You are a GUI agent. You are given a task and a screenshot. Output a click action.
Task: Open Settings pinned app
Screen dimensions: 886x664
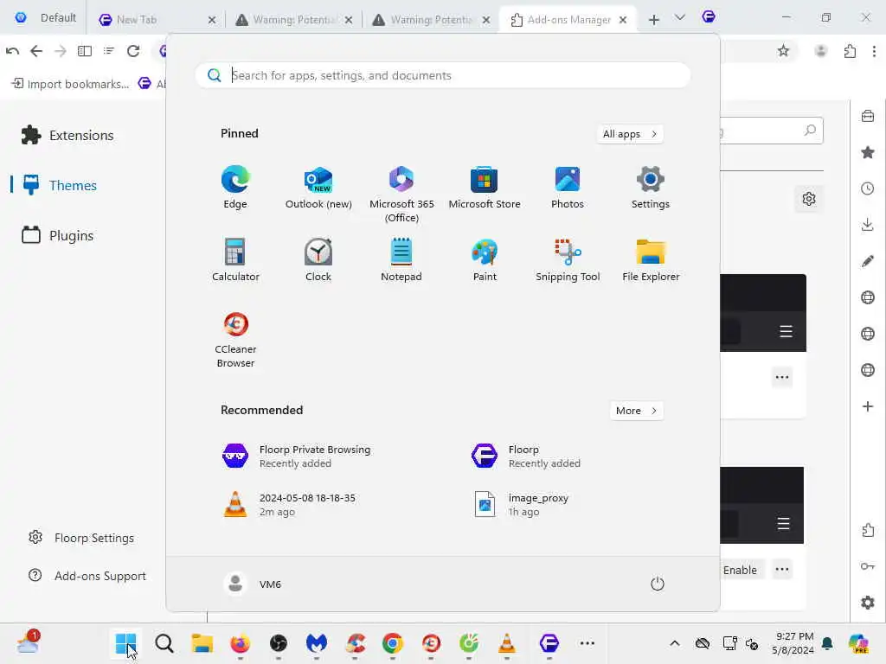(651, 187)
